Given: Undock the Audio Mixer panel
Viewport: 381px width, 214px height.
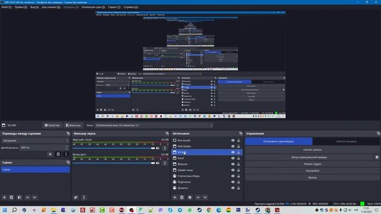Looking at the screenshot, I should (x=167, y=134).
